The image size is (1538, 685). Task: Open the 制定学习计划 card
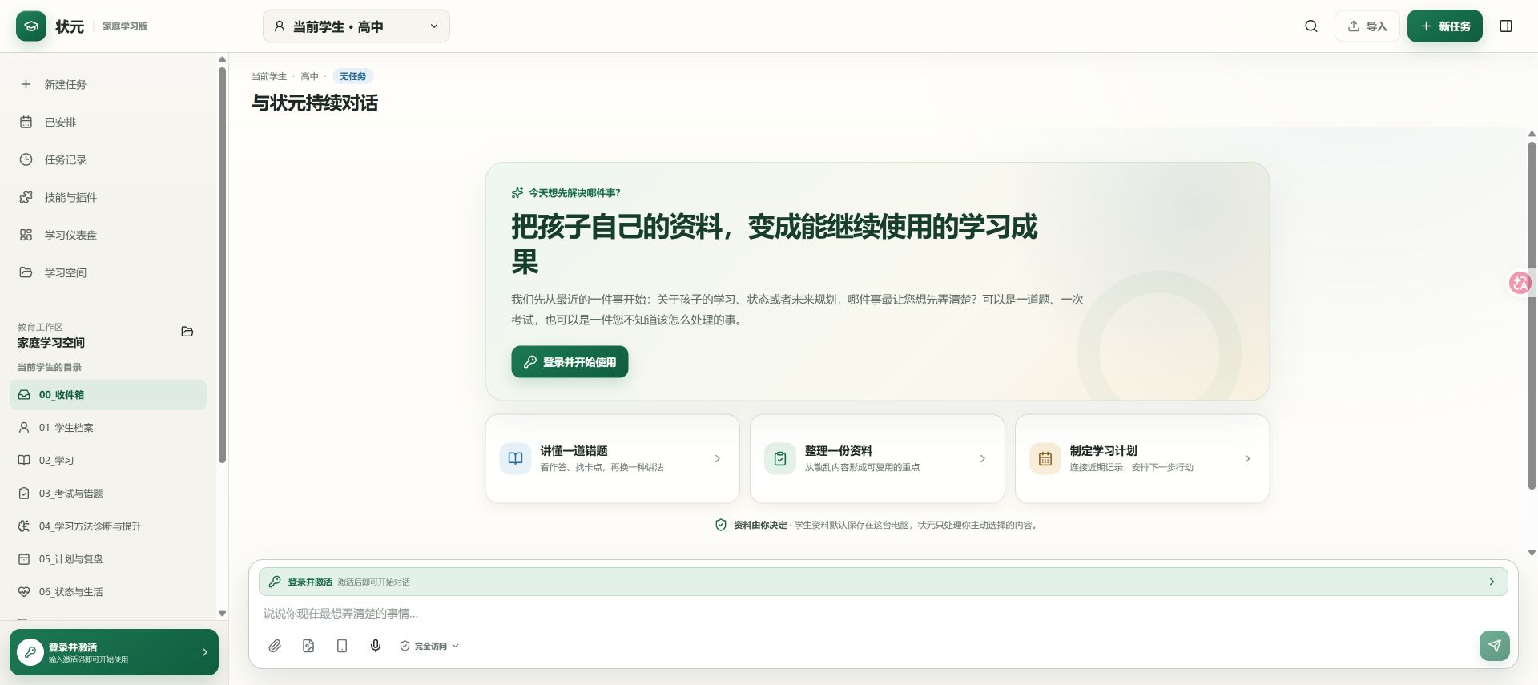tap(1142, 459)
